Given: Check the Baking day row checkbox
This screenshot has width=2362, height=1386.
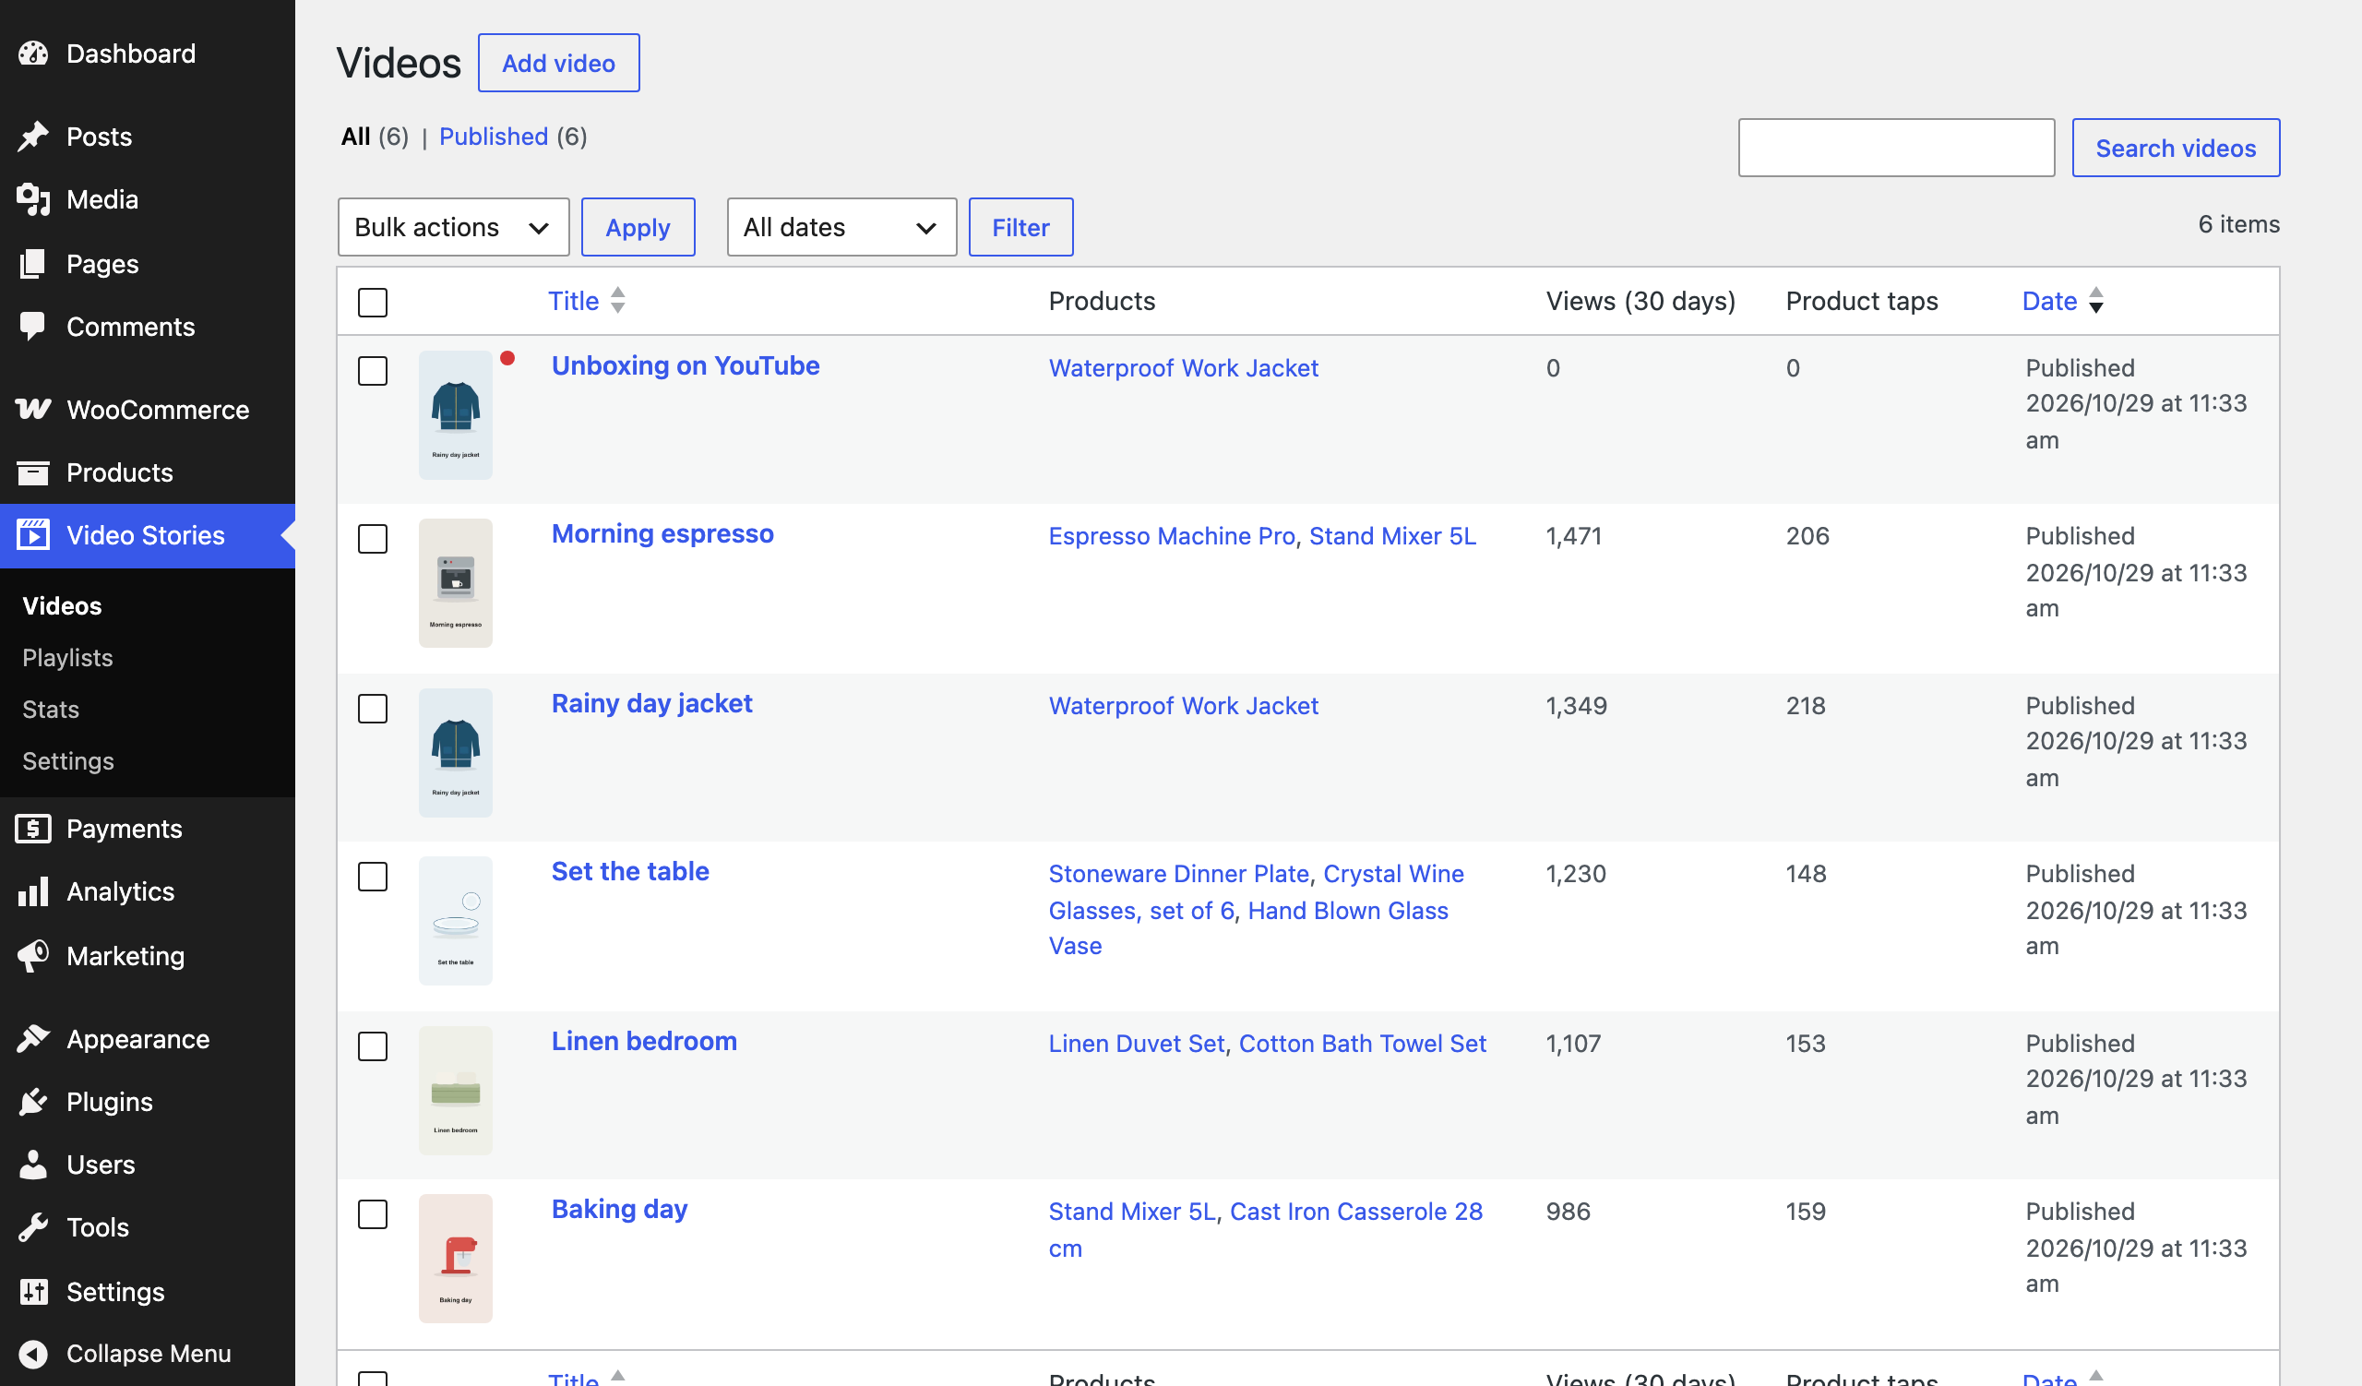Looking at the screenshot, I should pos(373,1214).
